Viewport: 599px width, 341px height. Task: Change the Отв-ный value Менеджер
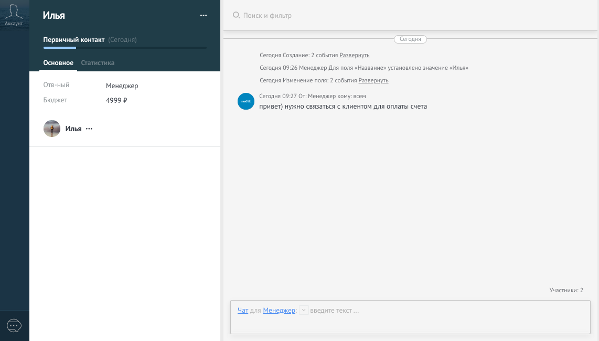coord(122,86)
